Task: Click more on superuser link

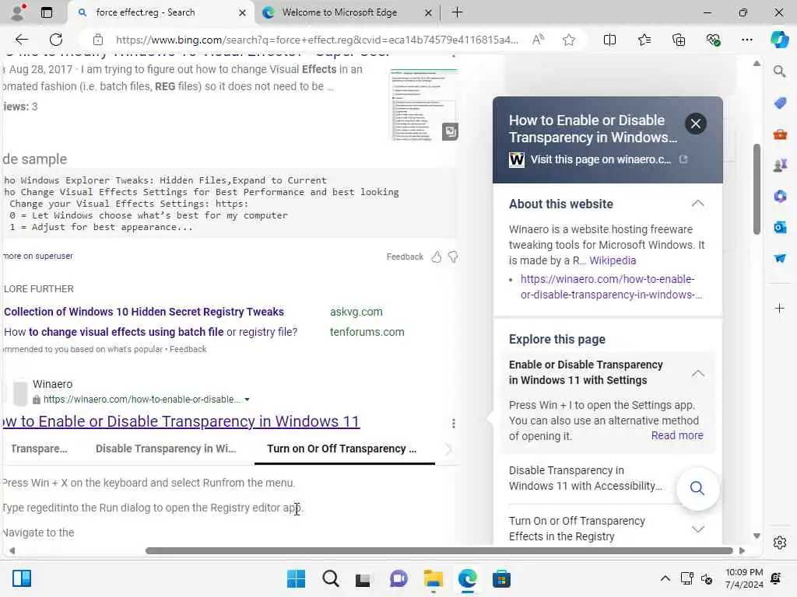Action: pyautogui.click(x=38, y=257)
